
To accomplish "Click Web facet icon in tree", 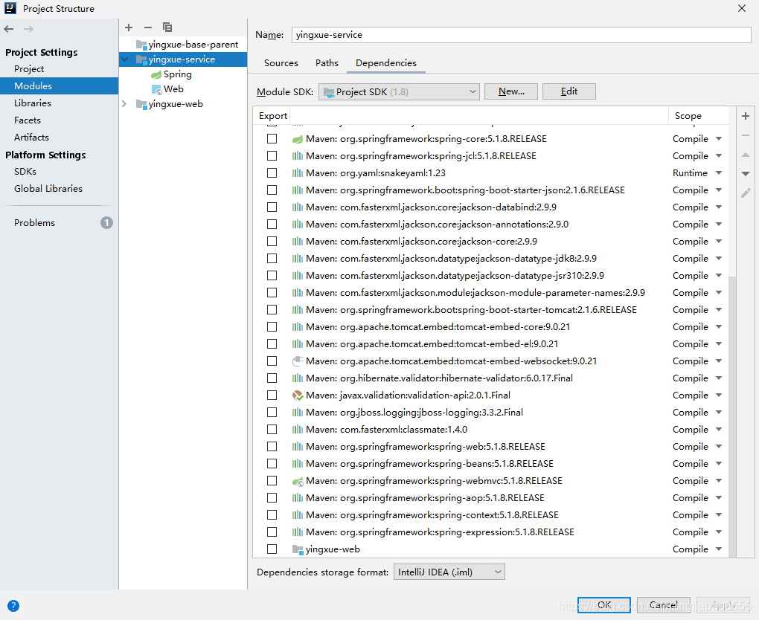I will coord(156,89).
